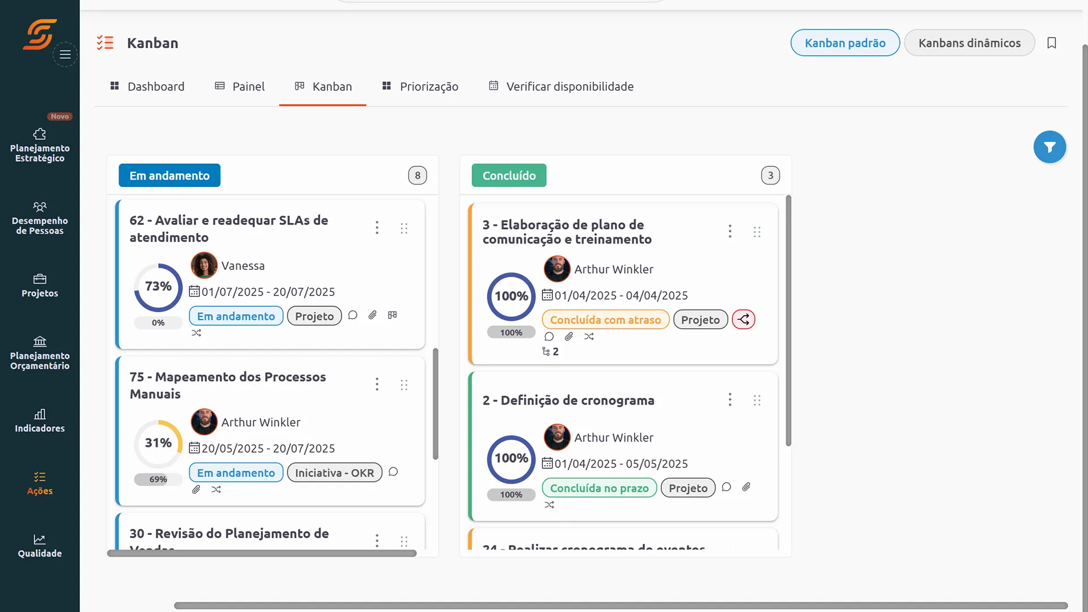Open the blue filter button
This screenshot has width=1088, height=612.
tap(1049, 147)
